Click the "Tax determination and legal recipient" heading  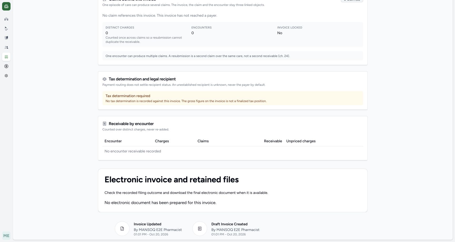tap(142, 79)
